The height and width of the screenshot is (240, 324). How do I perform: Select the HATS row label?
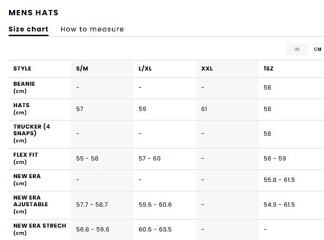click(x=21, y=109)
